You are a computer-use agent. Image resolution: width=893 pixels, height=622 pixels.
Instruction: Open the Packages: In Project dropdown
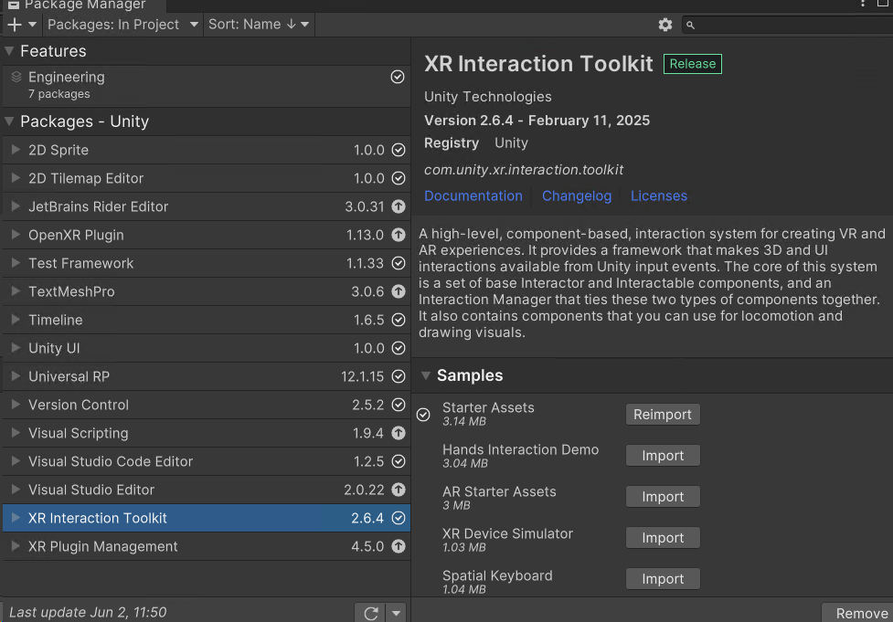pyautogui.click(x=122, y=25)
